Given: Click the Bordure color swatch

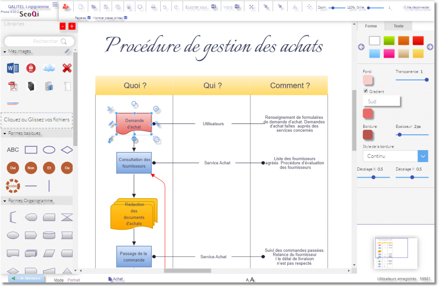Looking at the screenshot, I should pyautogui.click(x=367, y=135).
